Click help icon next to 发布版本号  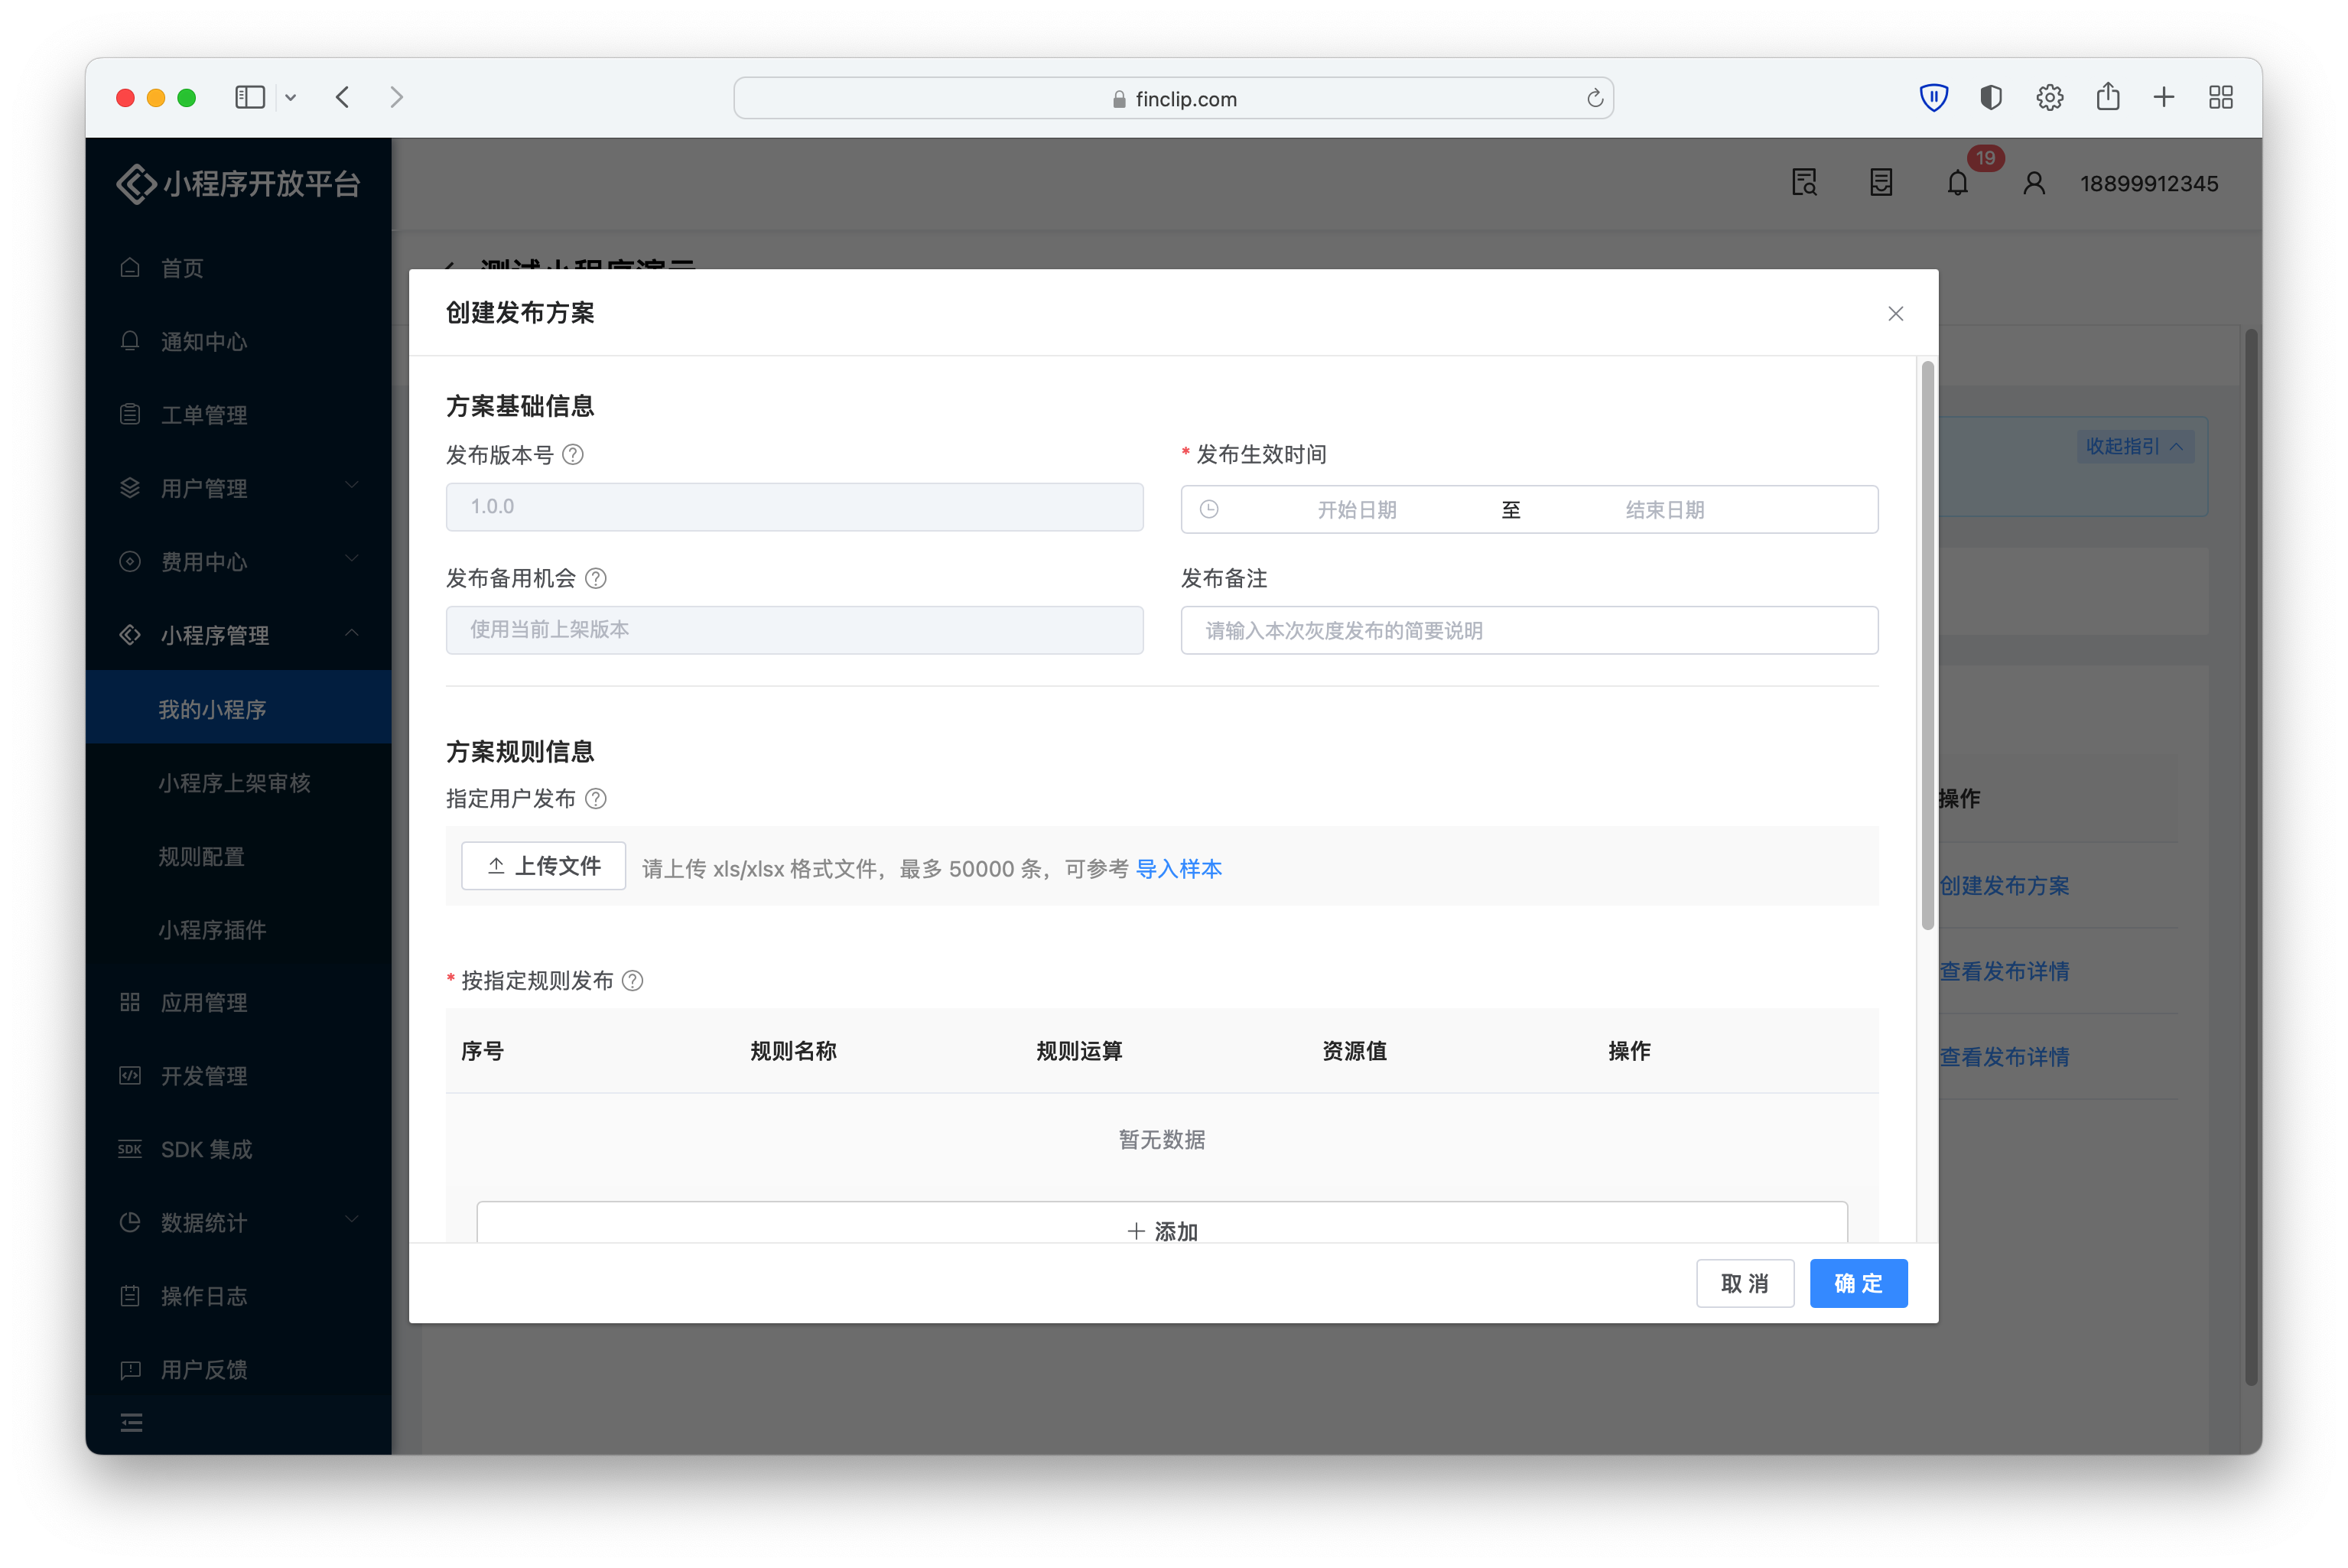click(573, 455)
